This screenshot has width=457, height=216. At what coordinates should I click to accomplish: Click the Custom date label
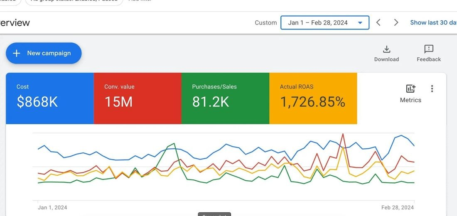265,23
